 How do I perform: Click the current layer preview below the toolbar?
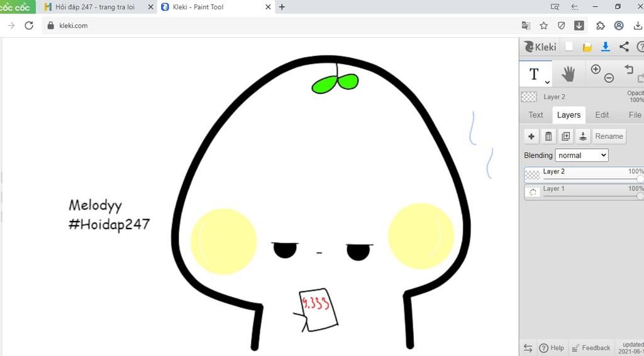click(x=529, y=97)
